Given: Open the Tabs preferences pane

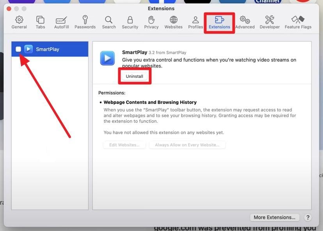Looking at the screenshot, I should tap(40, 22).
